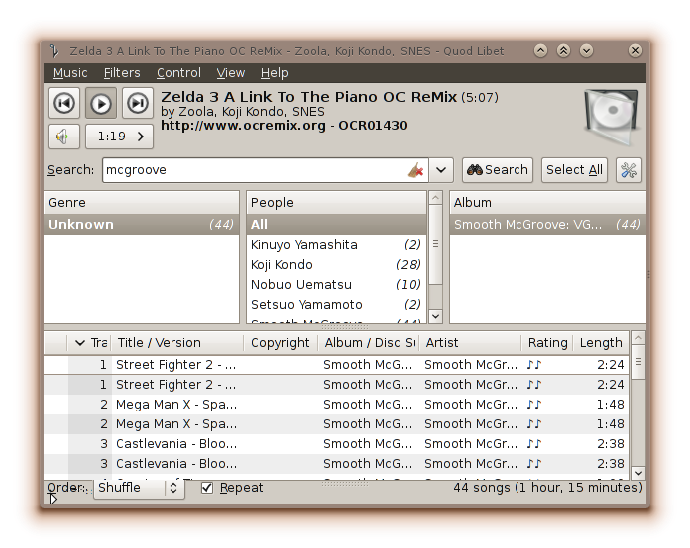Expand the -1:19 time seek control
Image resolution: width=690 pixels, height=548 pixels.
click(x=118, y=137)
